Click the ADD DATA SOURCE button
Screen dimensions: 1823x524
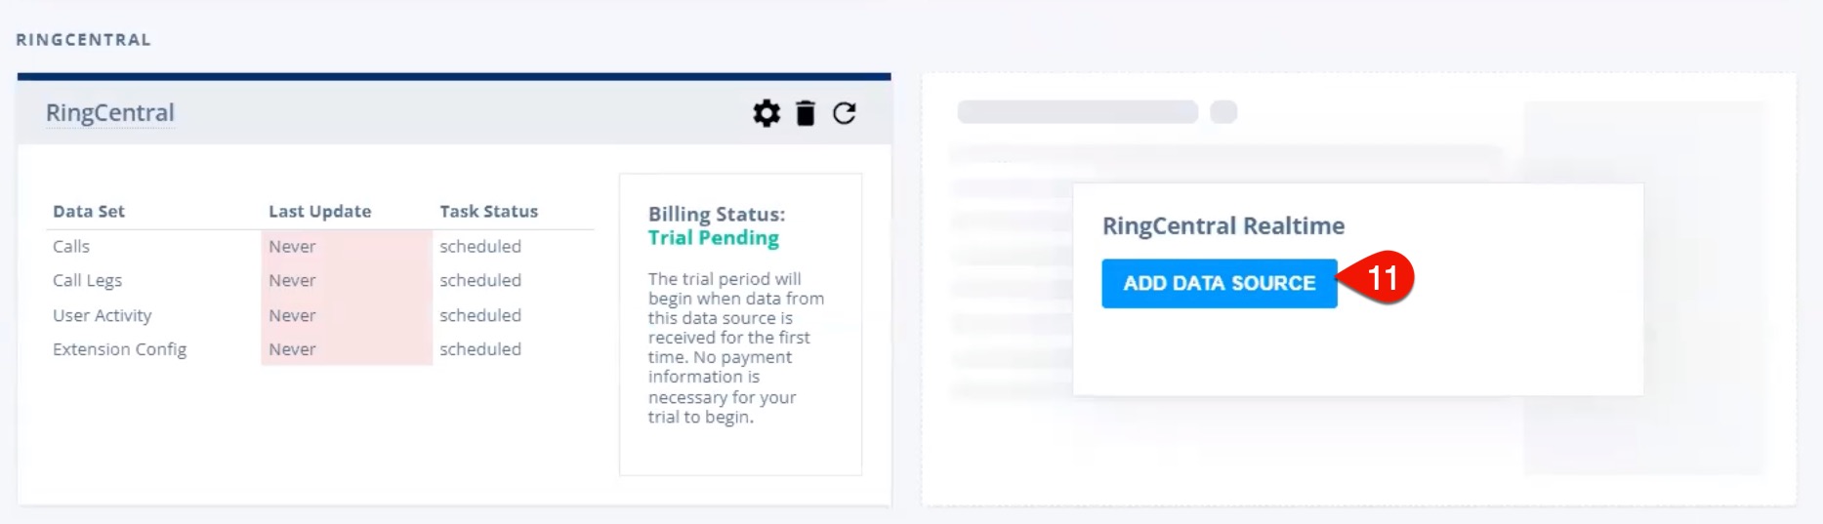pos(1220,283)
